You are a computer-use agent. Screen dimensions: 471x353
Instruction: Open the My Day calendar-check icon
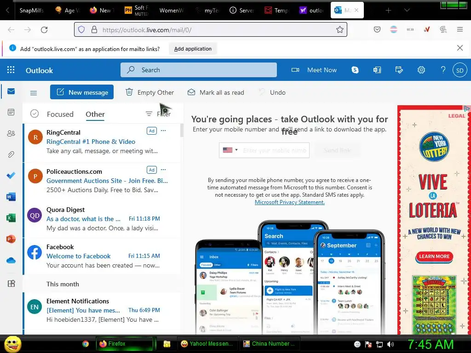tap(399, 70)
